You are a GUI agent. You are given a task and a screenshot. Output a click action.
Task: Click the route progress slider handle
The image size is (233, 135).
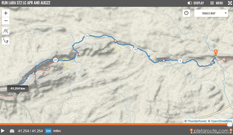pos(230,124)
